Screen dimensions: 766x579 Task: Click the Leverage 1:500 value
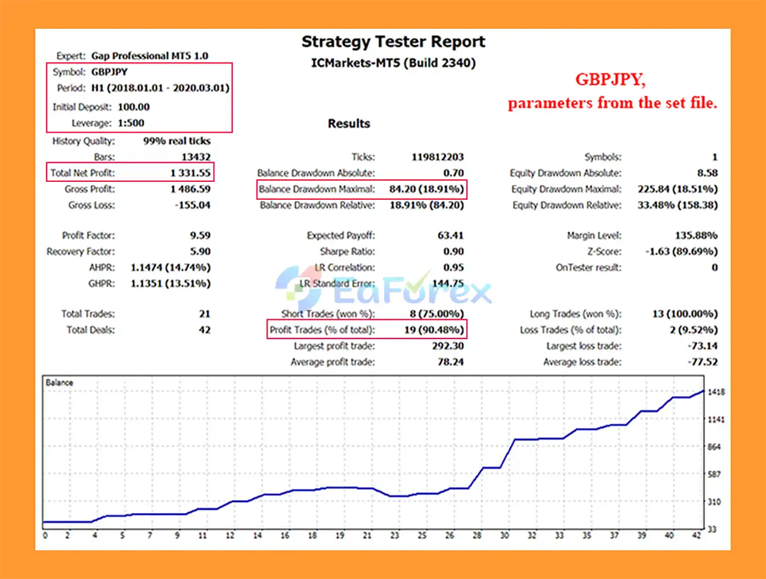click(130, 123)
